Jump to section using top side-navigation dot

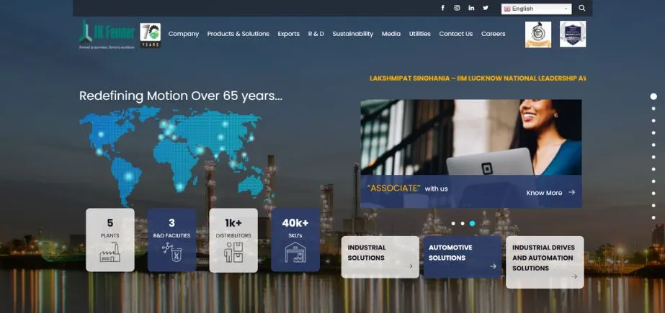coord(653,96)
